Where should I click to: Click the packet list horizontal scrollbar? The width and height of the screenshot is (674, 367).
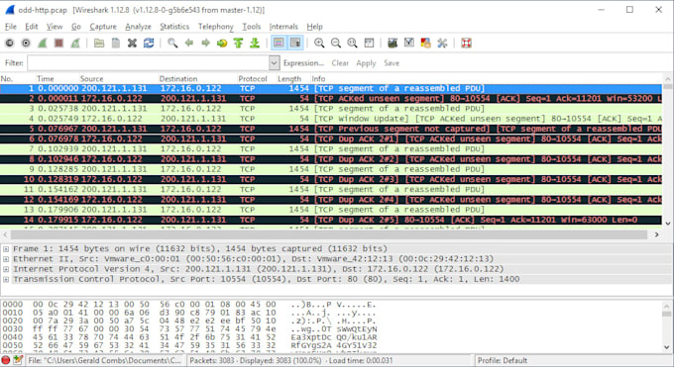330,234
